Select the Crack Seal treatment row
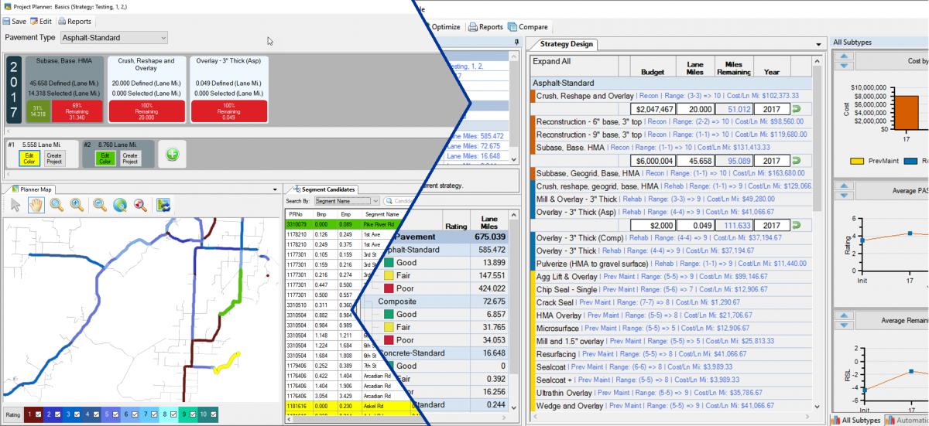The height and width of the screenshot is (426, 929). click(x=670, y=302)
